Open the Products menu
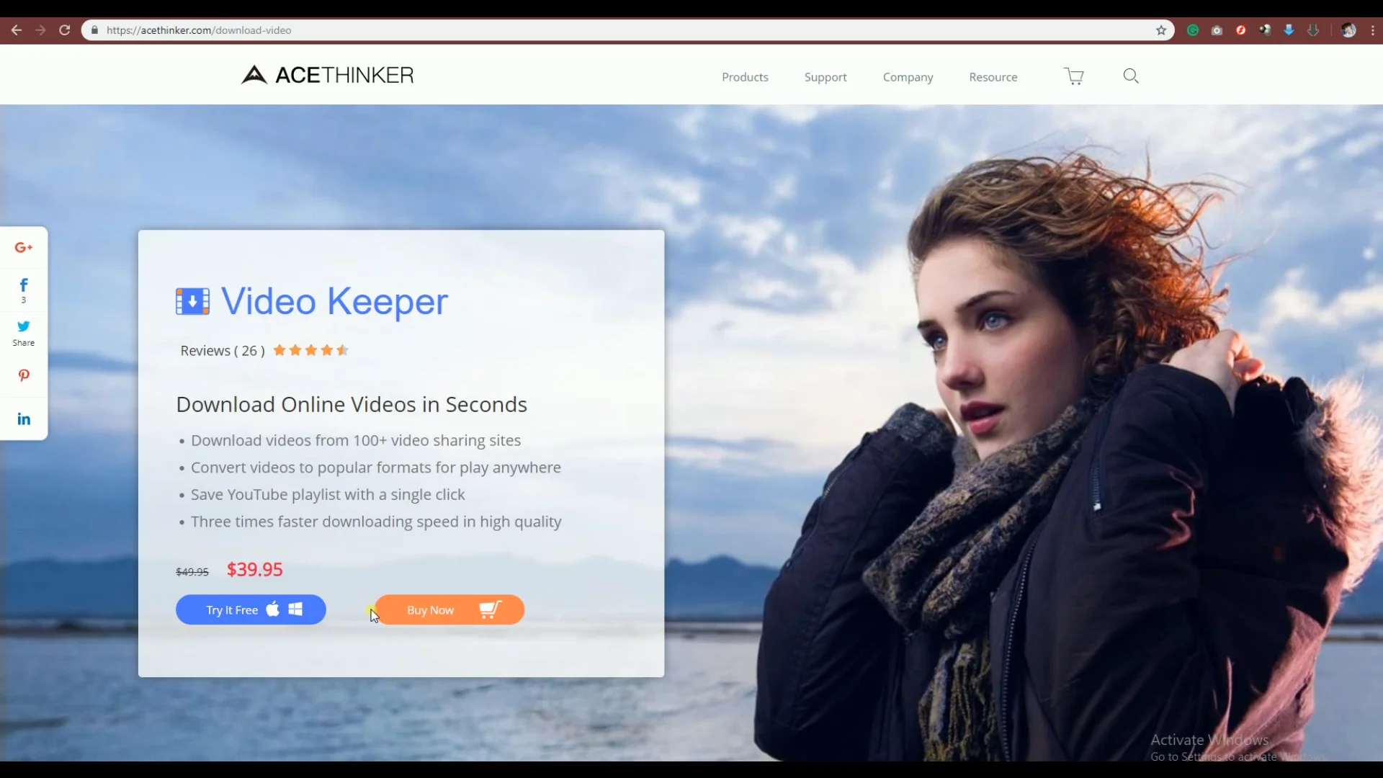 [x=745, y=77]
